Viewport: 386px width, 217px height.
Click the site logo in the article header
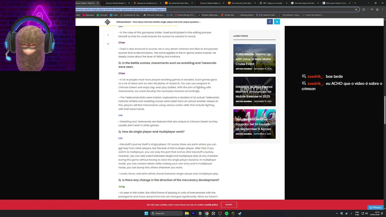point(107,22)
